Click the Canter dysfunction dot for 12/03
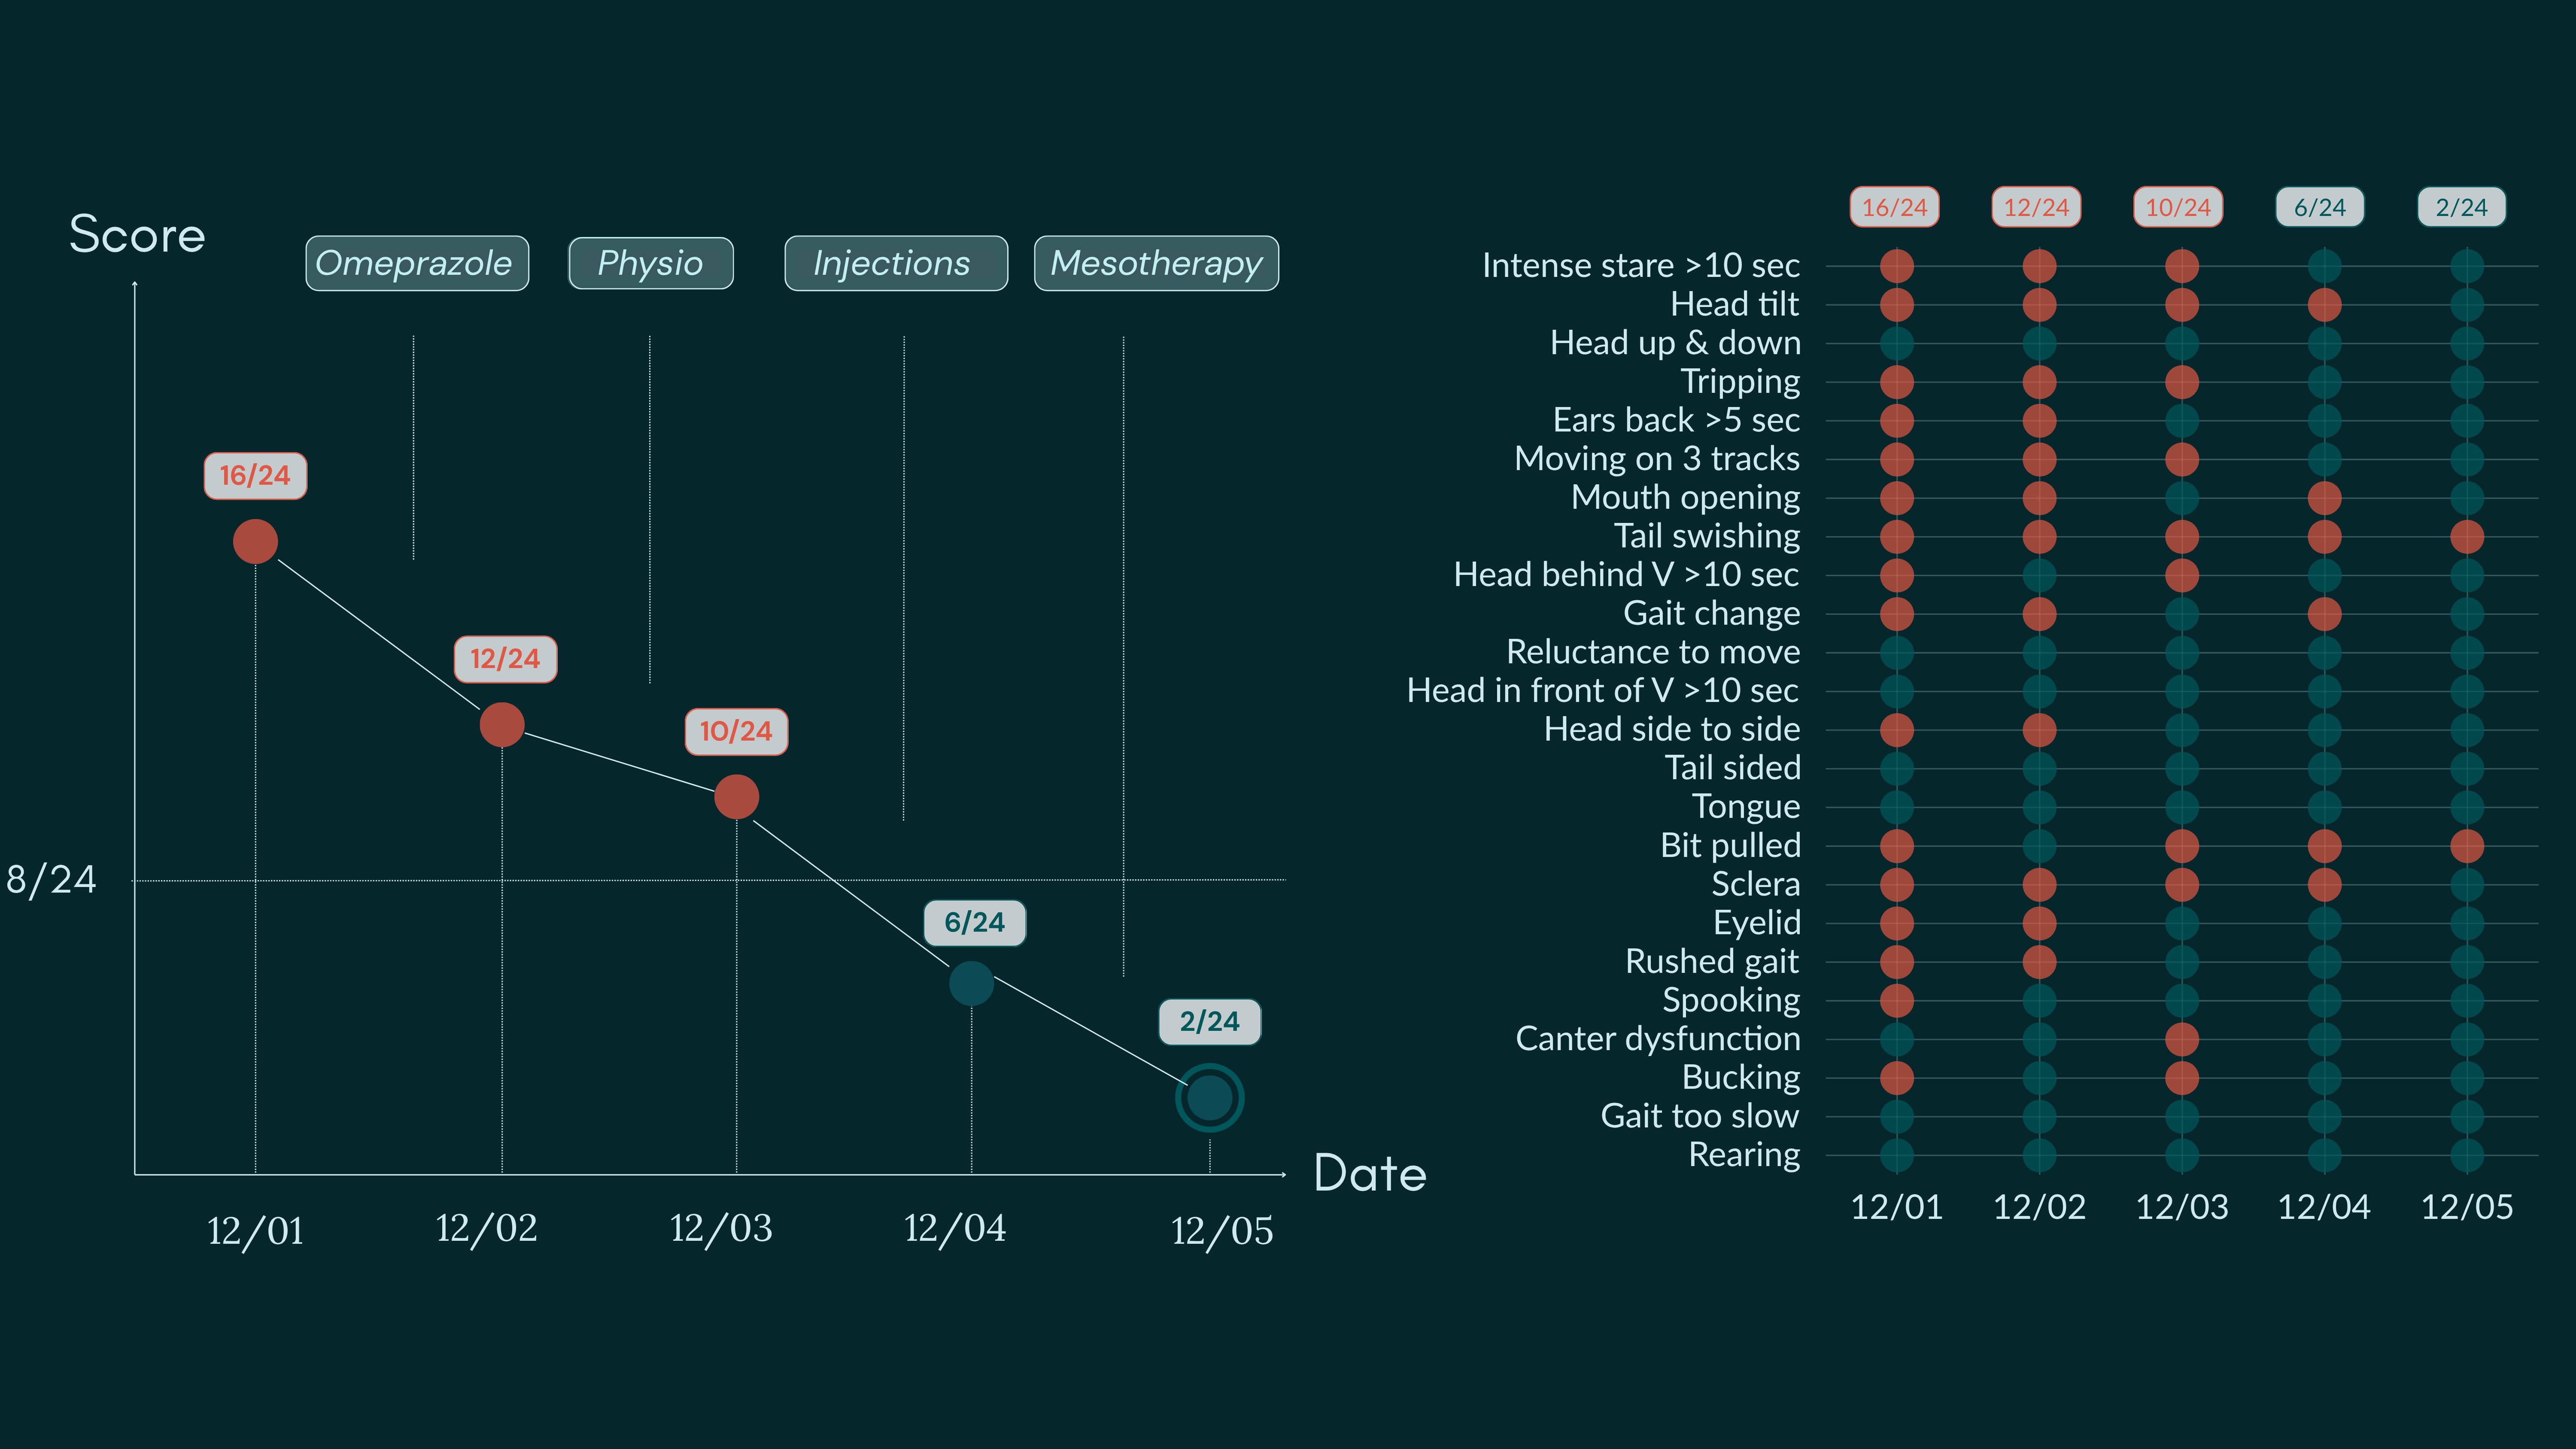Viewport: 2576px width, 1449px height. tap(2182, 1039)
